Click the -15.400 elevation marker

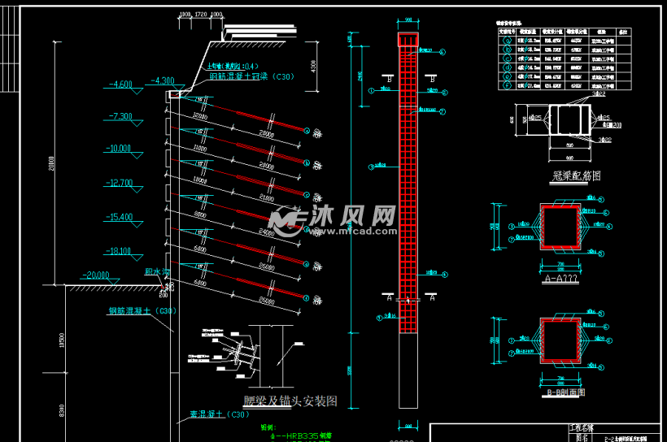tap(119, 217)
